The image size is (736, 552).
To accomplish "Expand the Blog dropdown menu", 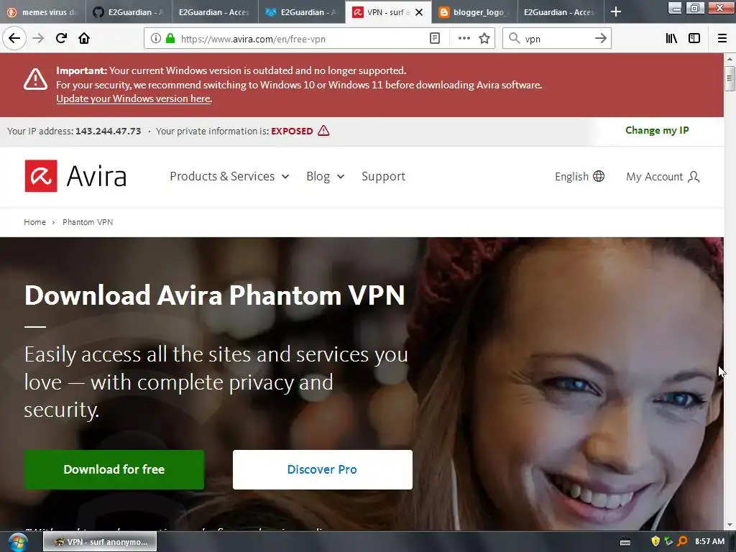I will click(326, 176).
